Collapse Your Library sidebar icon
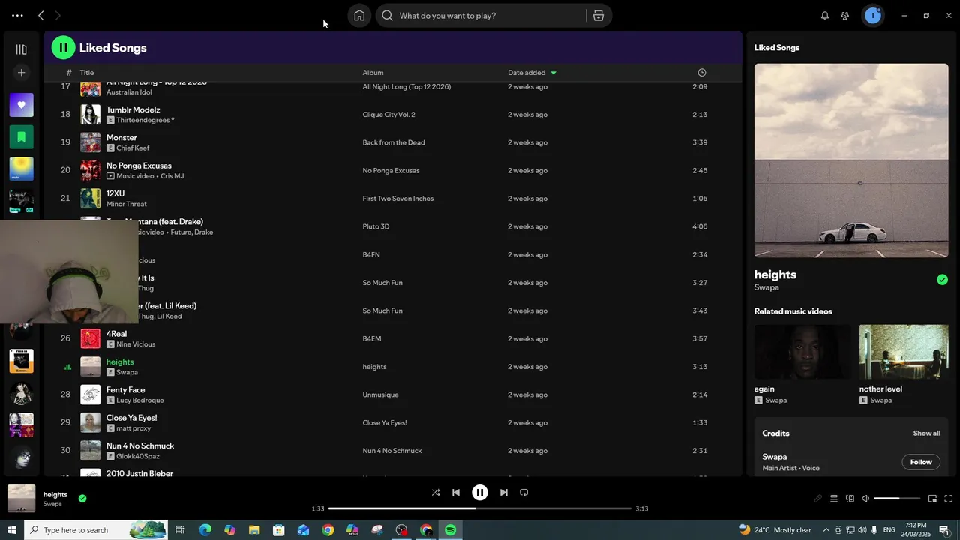 click(x=21, y=49)
